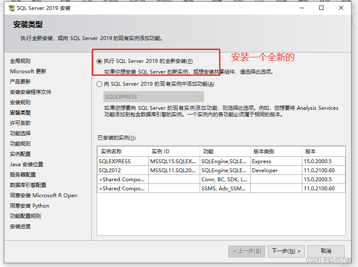This screenshot has width=358, height=267.
Task: Go to the 同意安装 Microsoft R Open step
Action: click(x=44, y=196)
